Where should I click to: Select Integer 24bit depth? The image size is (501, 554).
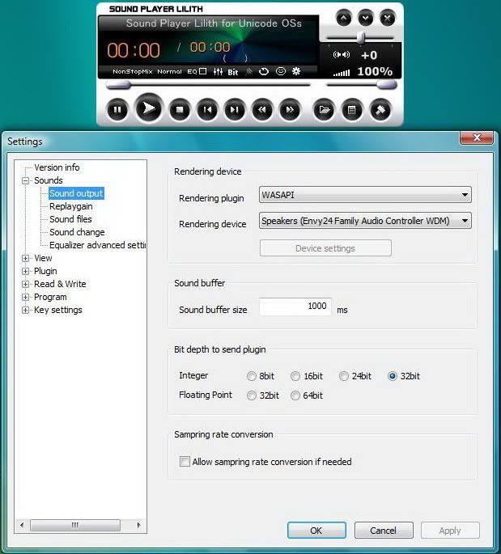pos(344,376)
